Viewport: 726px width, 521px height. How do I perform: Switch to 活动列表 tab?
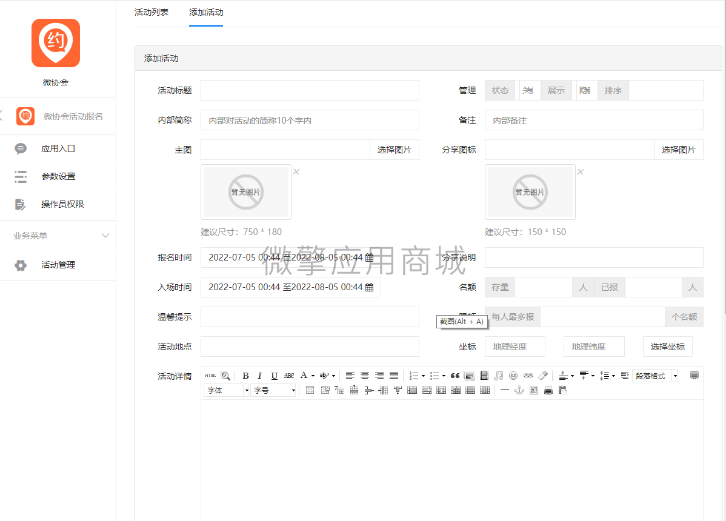(x=152, y=13)
